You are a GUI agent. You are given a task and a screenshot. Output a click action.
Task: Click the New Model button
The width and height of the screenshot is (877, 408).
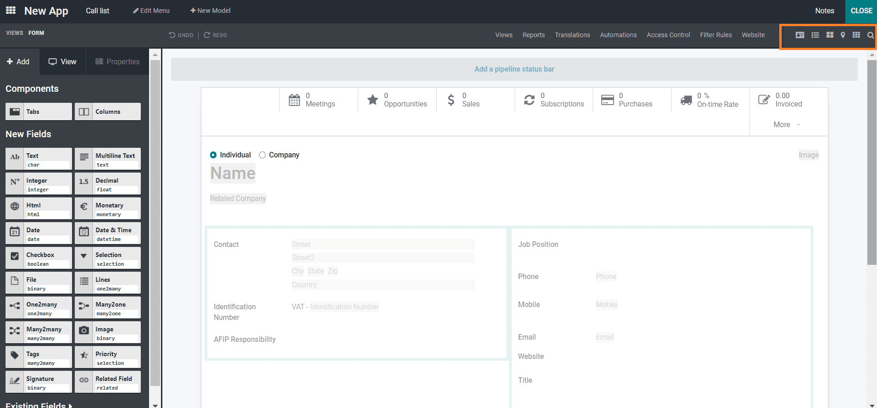pos(211,11)
